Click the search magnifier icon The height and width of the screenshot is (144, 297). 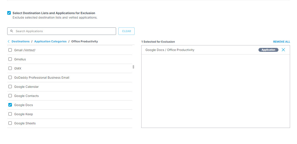[x=12, y=31]
